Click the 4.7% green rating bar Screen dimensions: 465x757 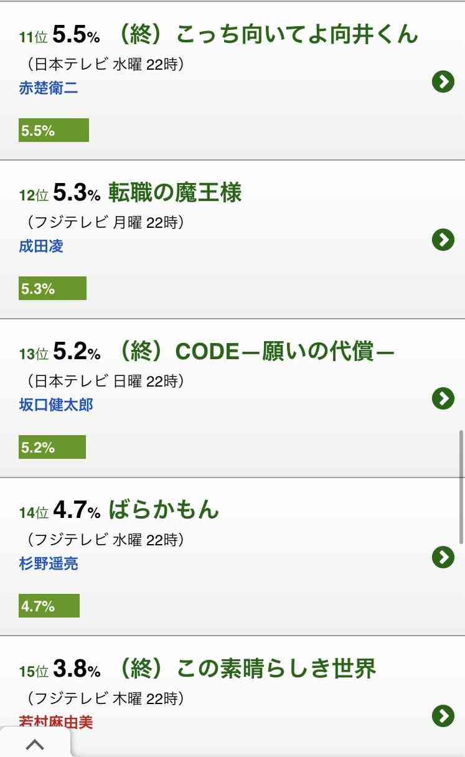tap(49, 606)
